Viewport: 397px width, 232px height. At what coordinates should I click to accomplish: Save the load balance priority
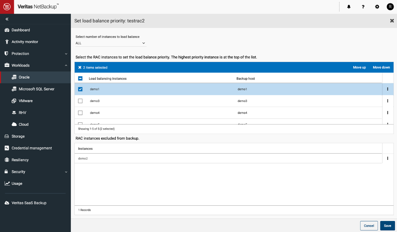(x=387, y=226)
